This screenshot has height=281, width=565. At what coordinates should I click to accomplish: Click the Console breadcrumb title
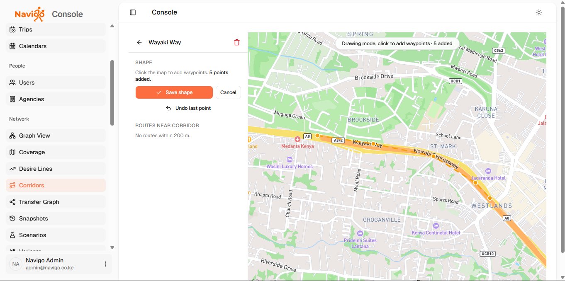pyautogui.click(x=164, y=12)
